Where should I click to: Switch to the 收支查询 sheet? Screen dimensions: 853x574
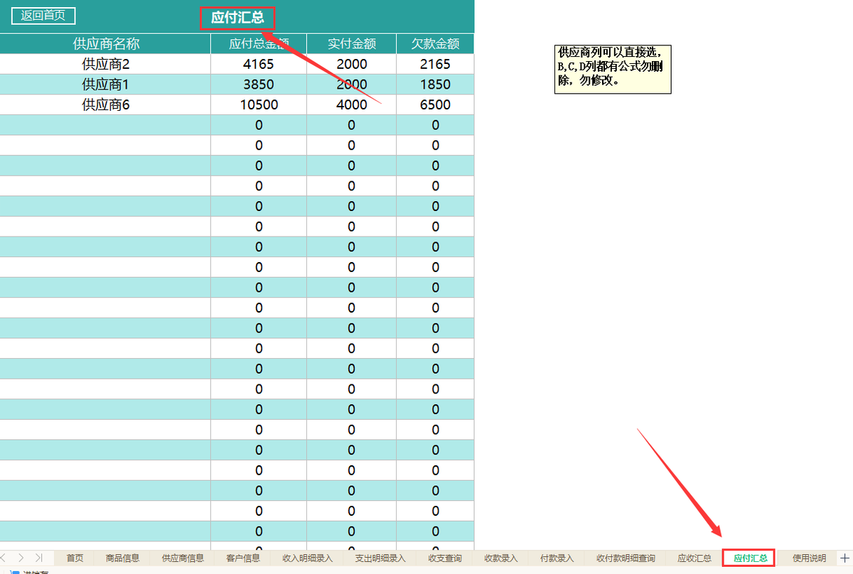[444, 558]
